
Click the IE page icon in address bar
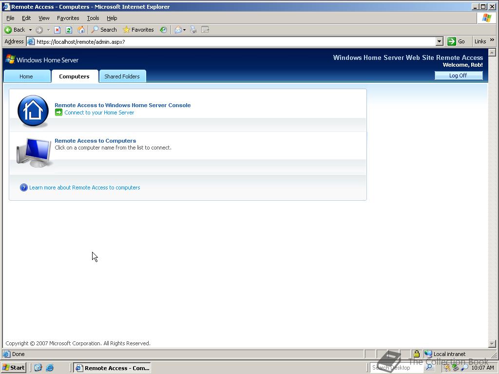[31, 41]
